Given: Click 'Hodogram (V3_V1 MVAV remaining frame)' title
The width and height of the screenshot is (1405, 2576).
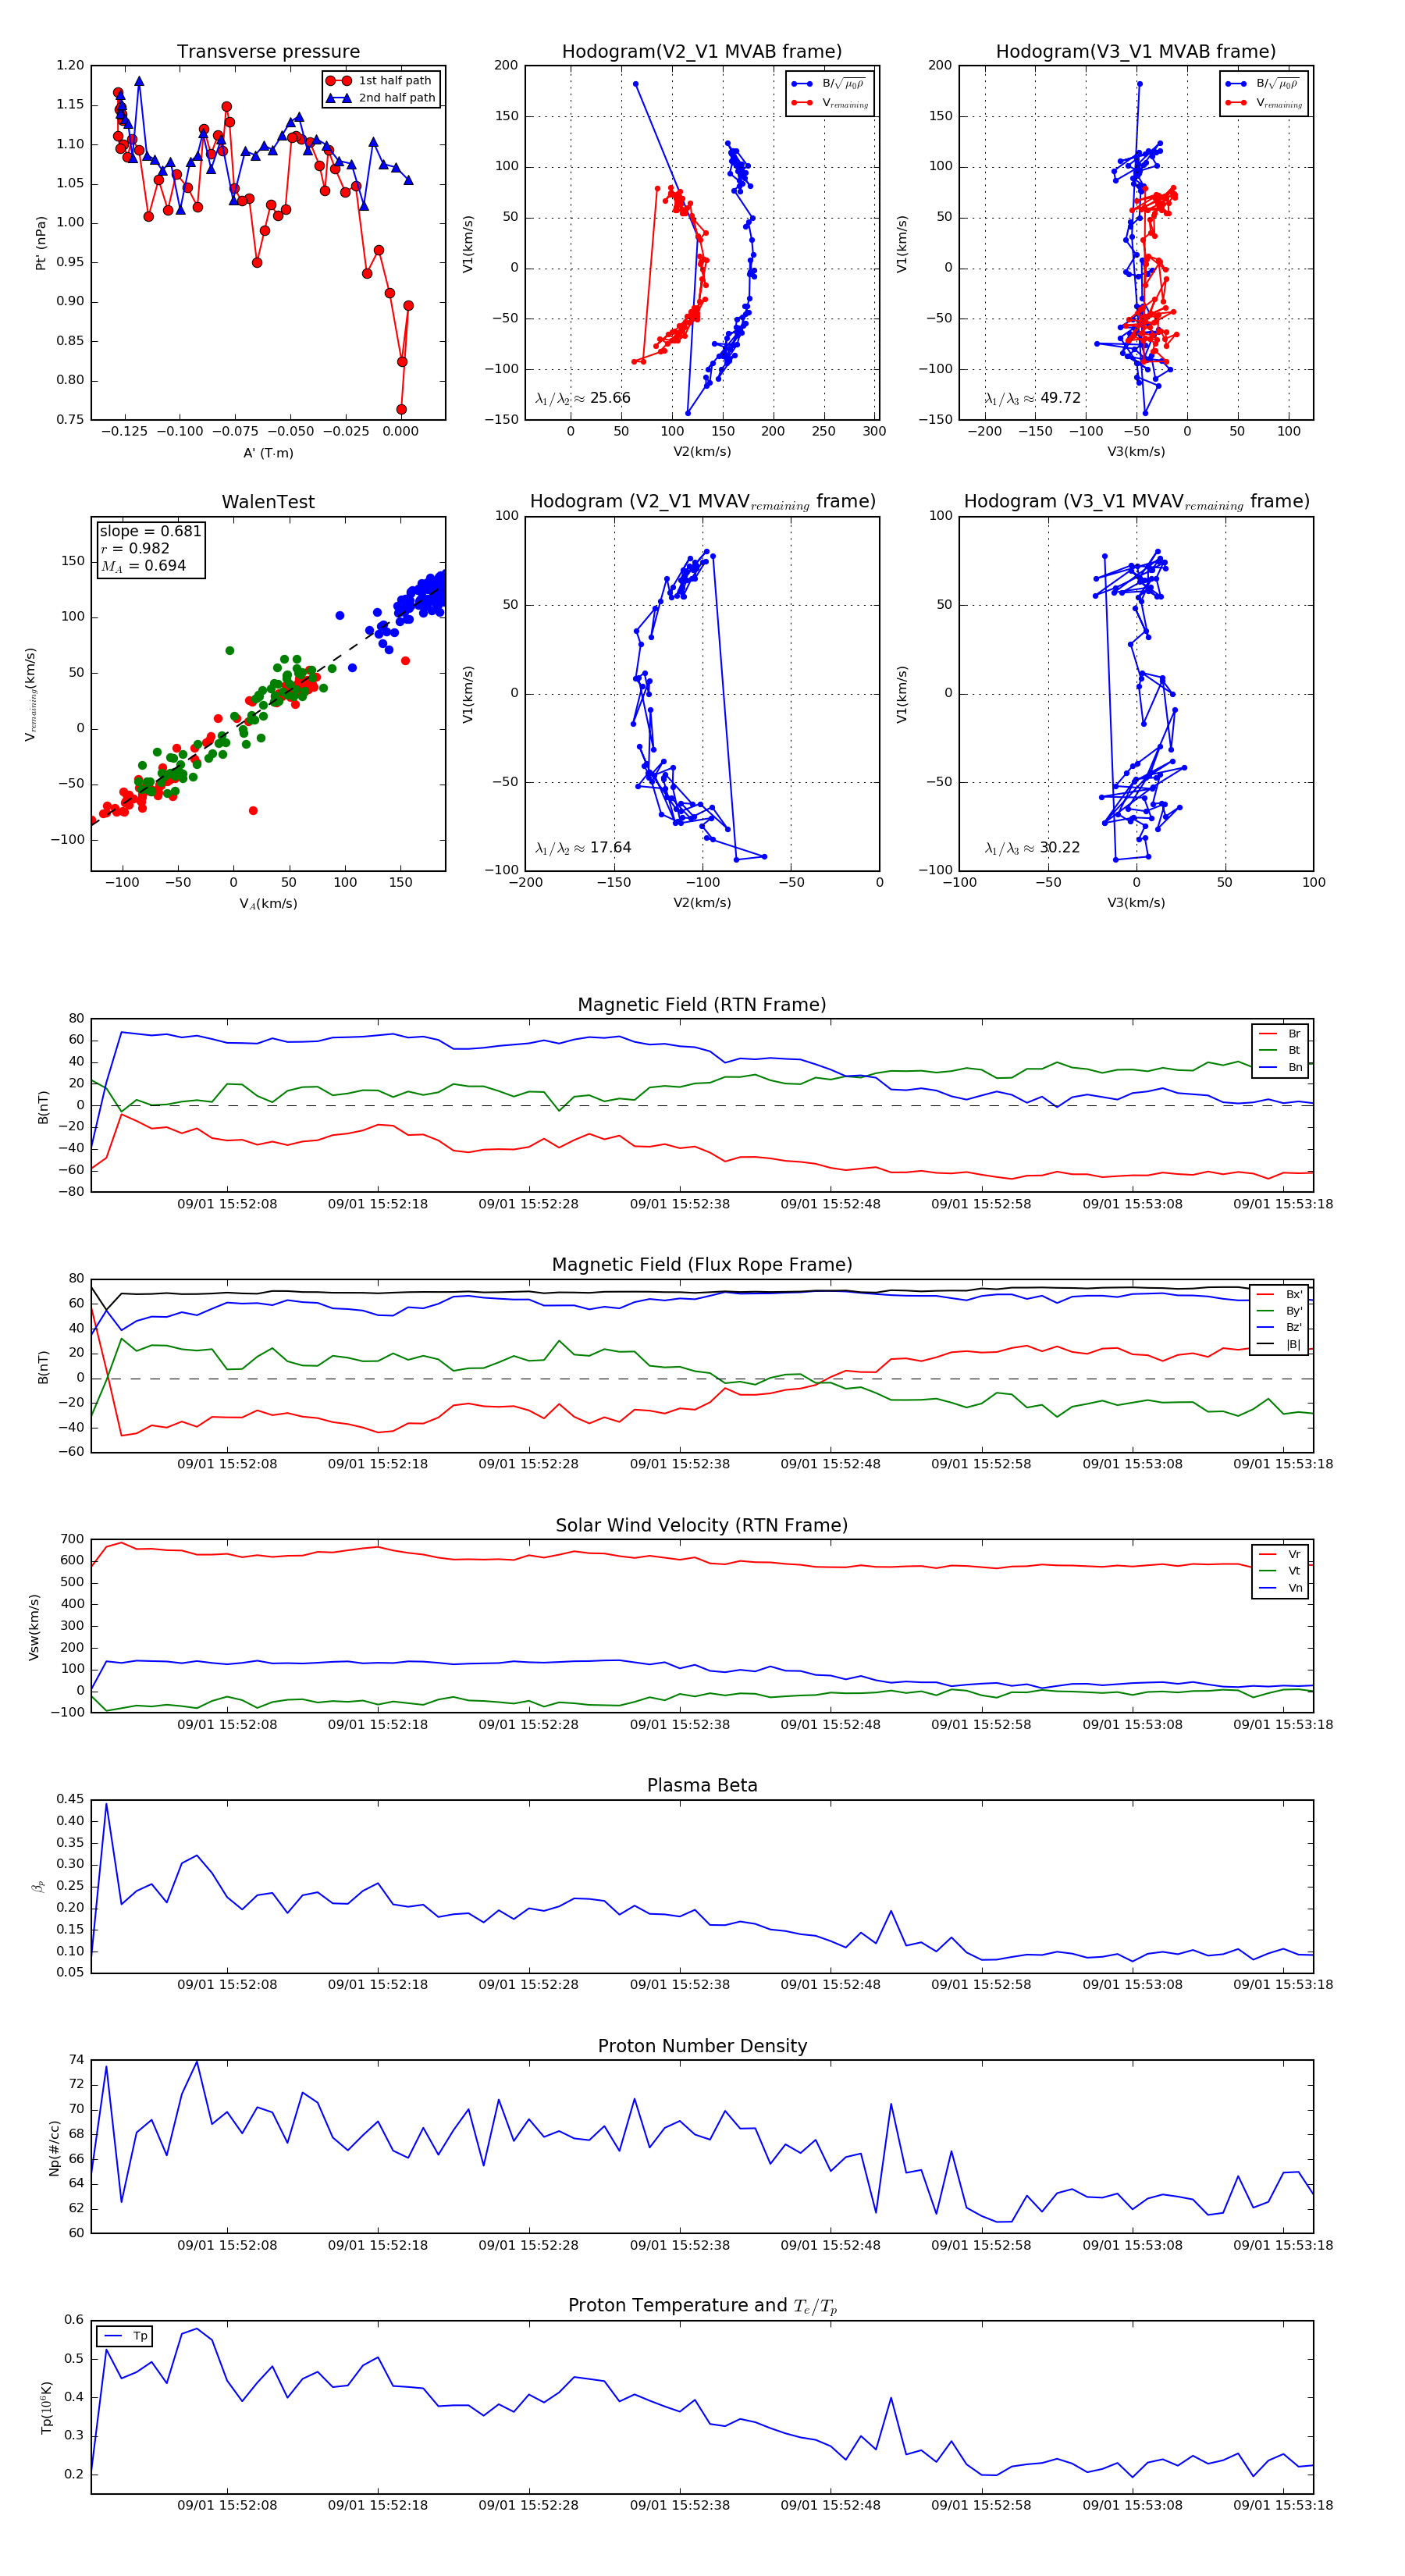Looking at the screenshot, I should [x=1136, y=502].
